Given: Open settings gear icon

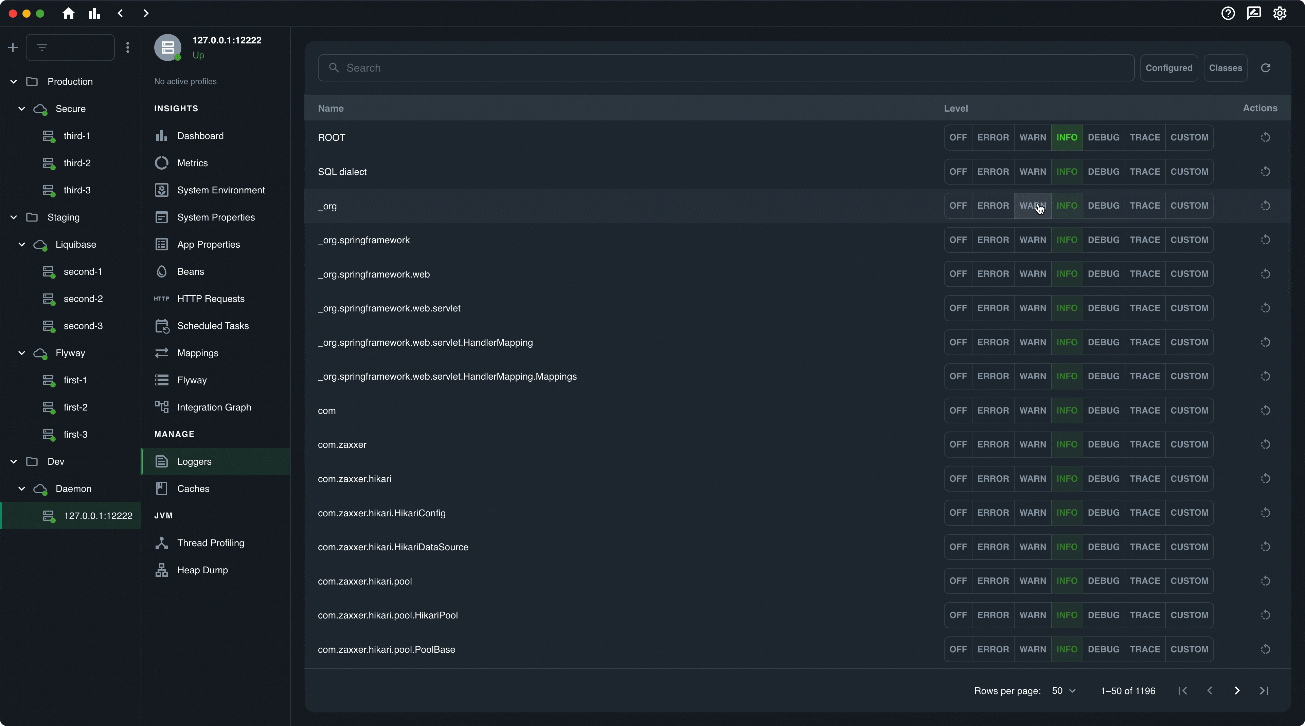Looking at the screenshot, I should click(x=1280, y=14).
